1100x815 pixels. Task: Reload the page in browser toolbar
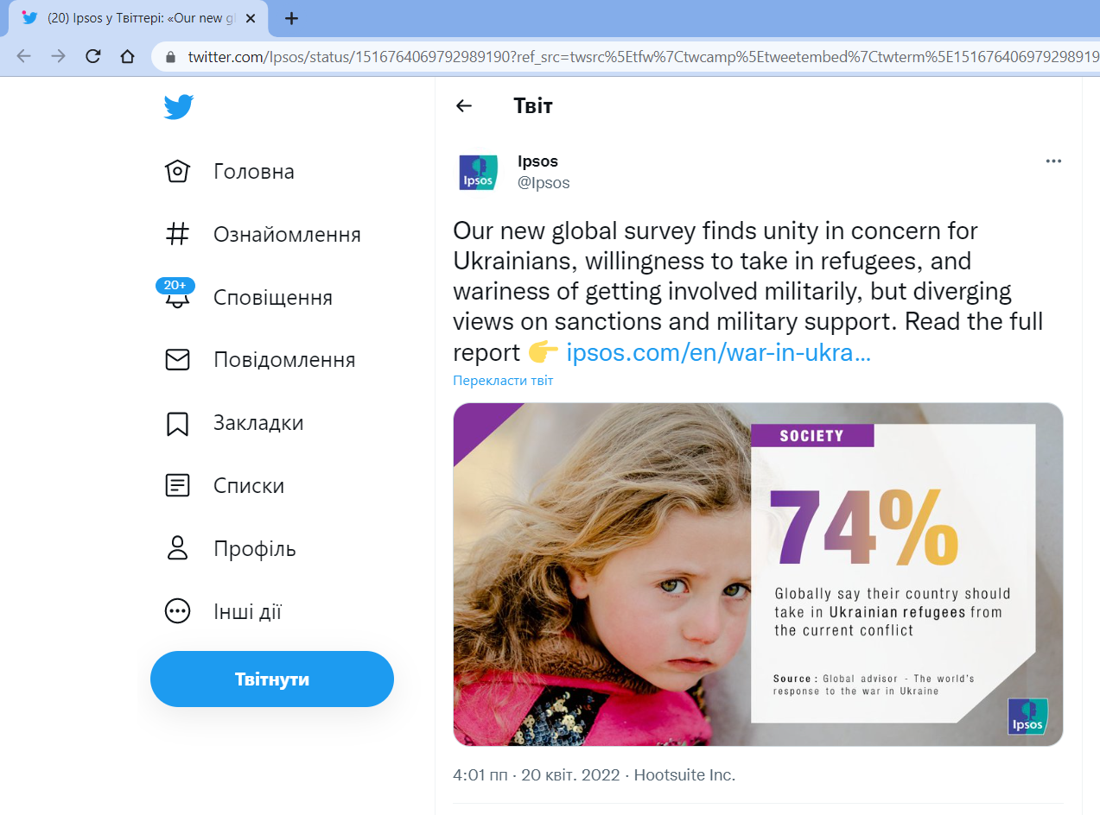click(x=92, y=57)
